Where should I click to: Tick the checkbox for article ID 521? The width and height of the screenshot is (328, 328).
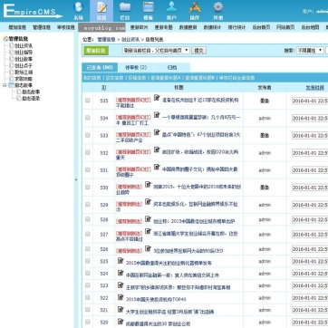[88, 310]
